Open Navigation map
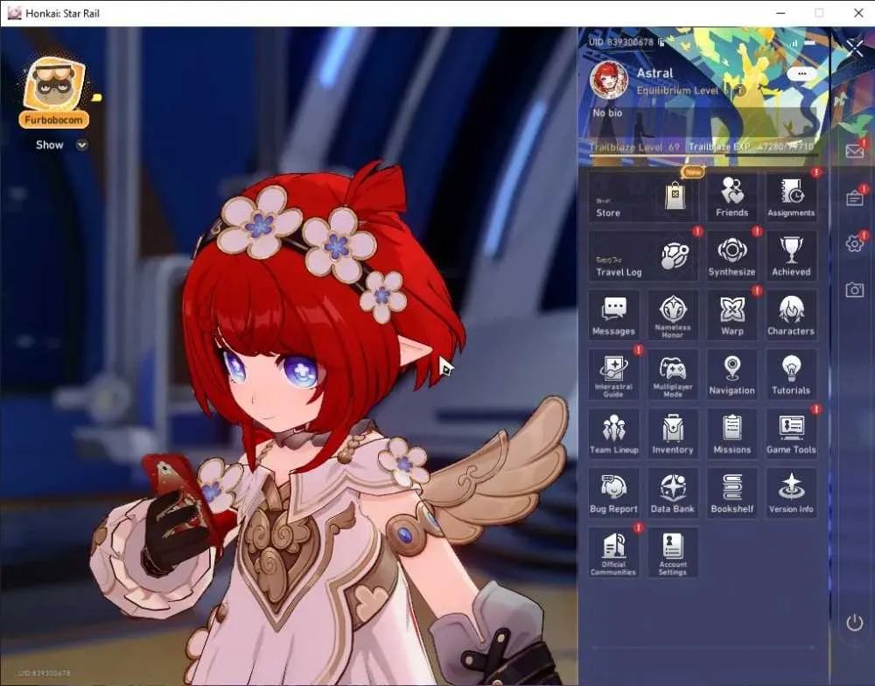The image size is (875, 686). tap(731, 374)
